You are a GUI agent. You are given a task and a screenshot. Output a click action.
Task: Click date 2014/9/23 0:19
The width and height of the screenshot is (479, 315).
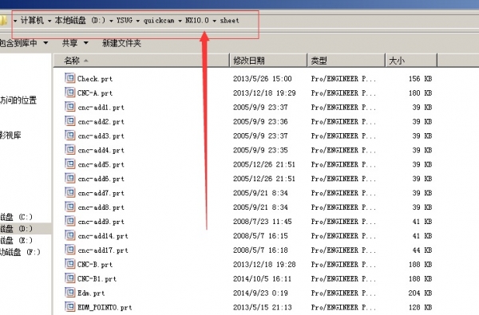260,293
